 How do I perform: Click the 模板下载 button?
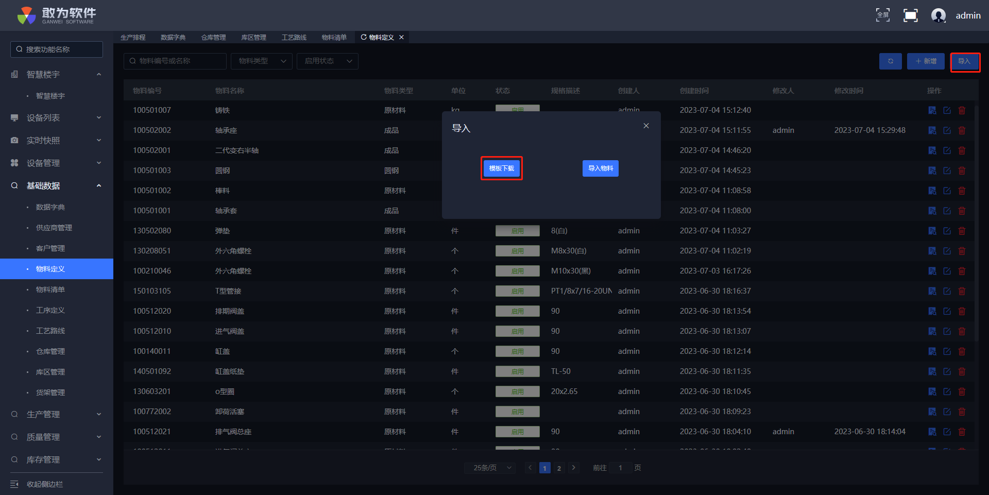(x=501, y=168)
